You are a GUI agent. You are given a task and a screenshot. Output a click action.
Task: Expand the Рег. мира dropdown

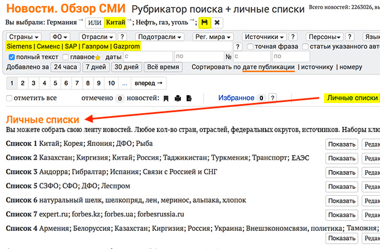pos(213,37)
